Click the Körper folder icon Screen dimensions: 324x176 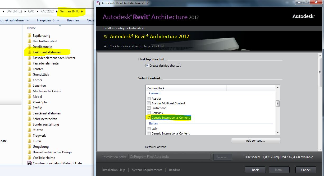click(29, 80)
